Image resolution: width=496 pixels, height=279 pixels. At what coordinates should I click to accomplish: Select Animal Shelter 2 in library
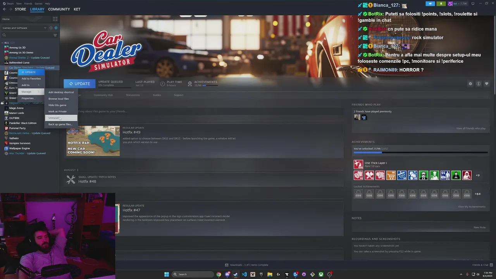point(29,57)
